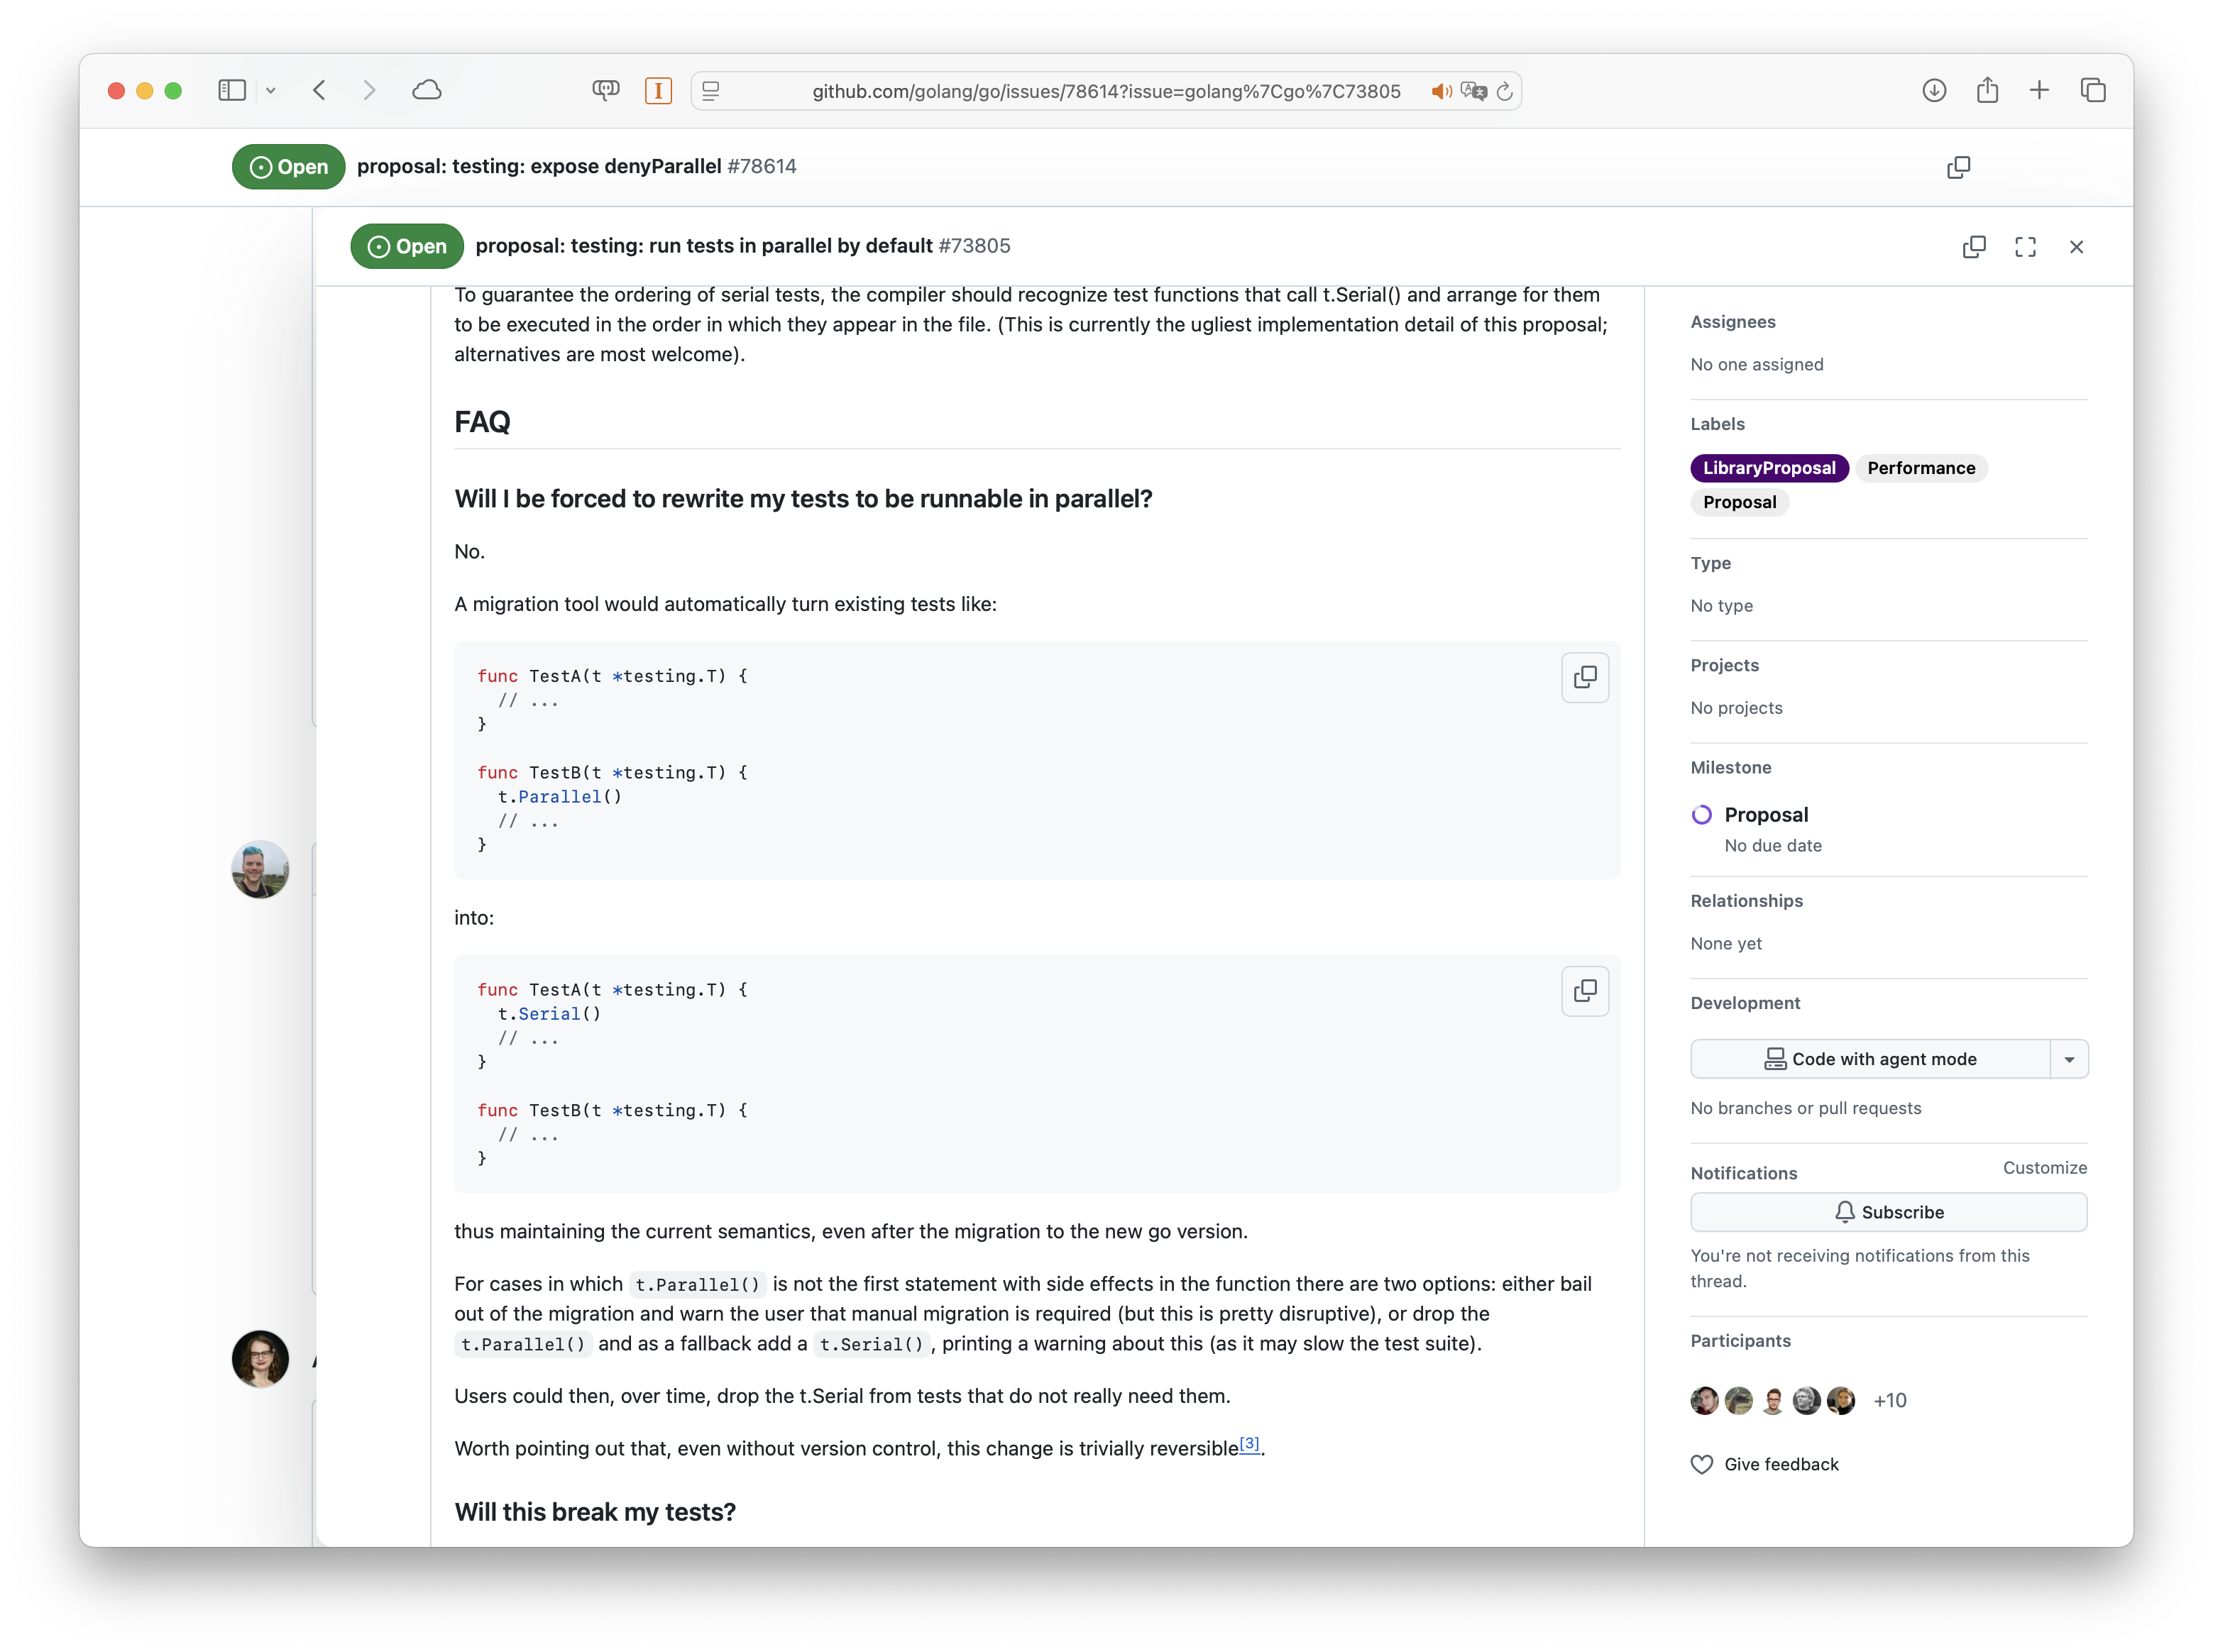Click the address bar URL field

tap(1105, 92)
